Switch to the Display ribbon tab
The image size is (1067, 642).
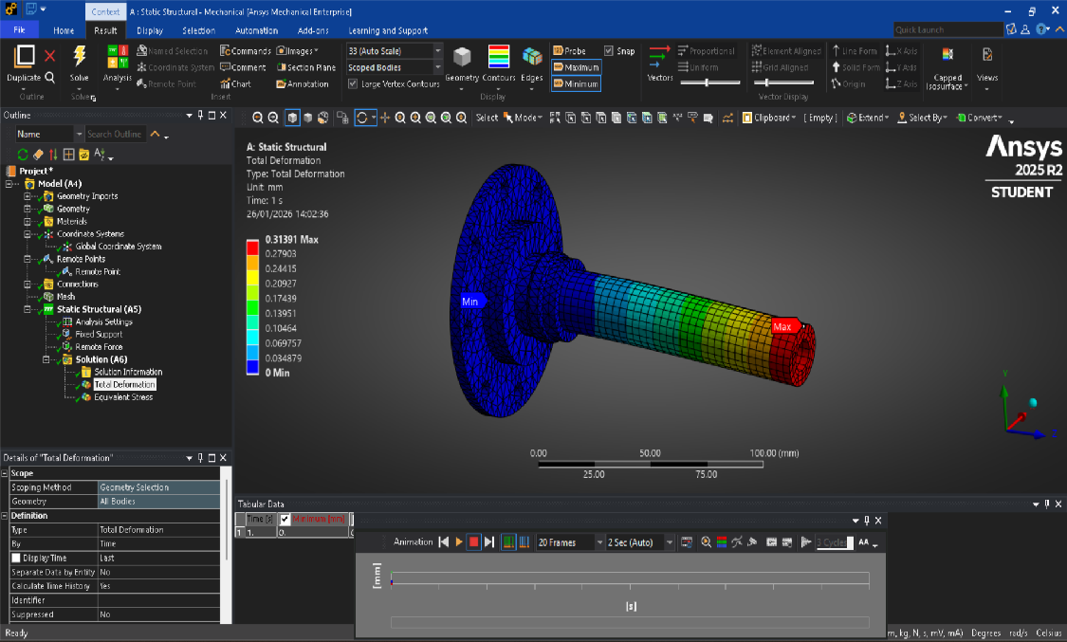(x=149, y=30)
